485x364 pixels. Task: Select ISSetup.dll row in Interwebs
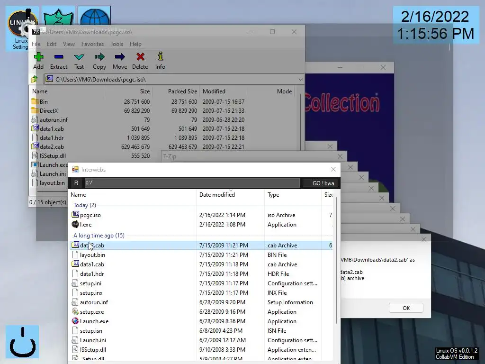click(202, 350)
